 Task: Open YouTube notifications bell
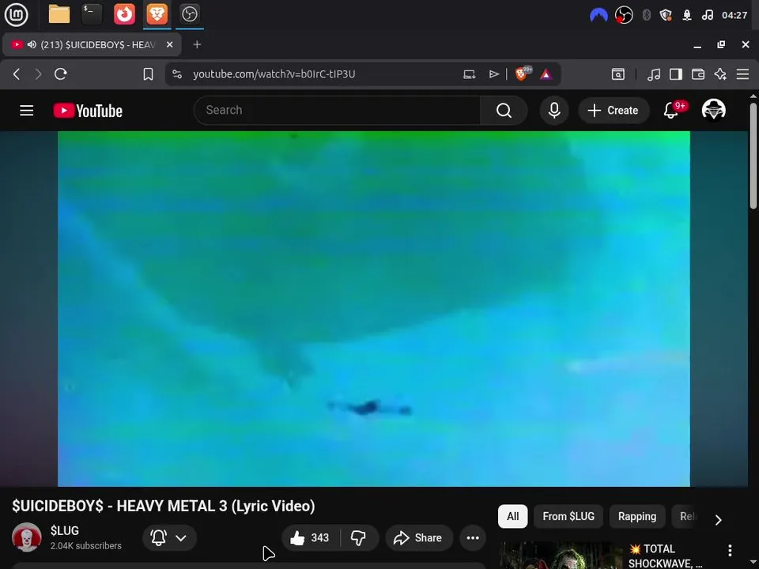tap(671, 111)
